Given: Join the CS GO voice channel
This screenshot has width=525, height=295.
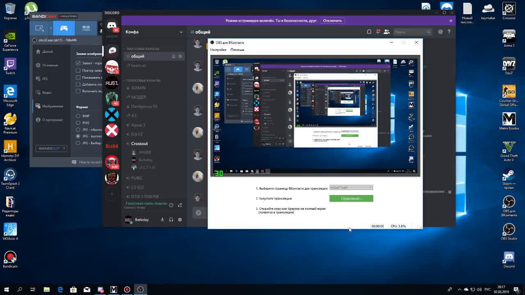Looking at the screenshot, I should pyautogui.click(x=154, y=187).
